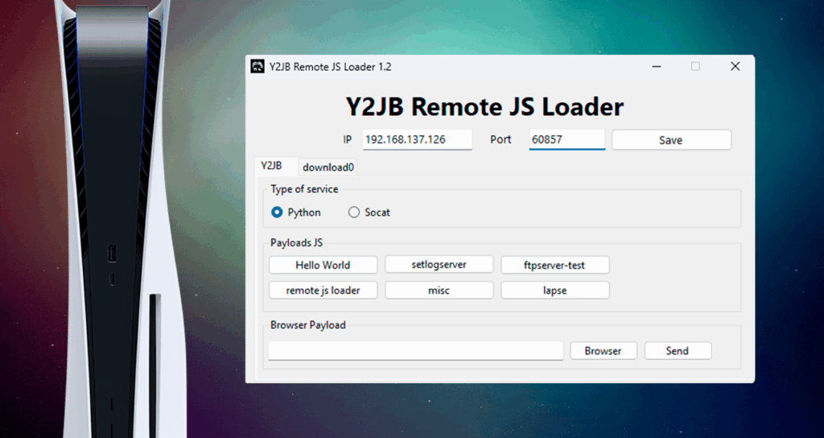The width and height of the screenshot is (824, 438).
Task: Trigger the lapse payload
Action: coord(554,291)
